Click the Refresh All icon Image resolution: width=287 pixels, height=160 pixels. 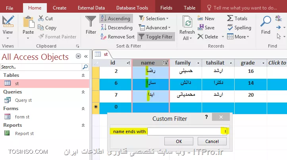187,22
